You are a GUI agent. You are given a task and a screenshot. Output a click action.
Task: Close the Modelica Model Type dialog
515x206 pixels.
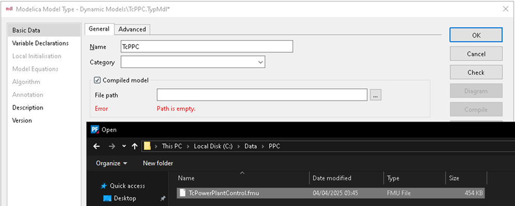tap(505, 8)
